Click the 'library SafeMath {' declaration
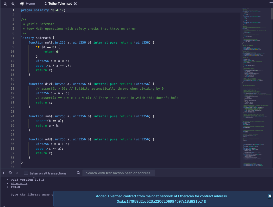The image size is (273, 207). 38,38
